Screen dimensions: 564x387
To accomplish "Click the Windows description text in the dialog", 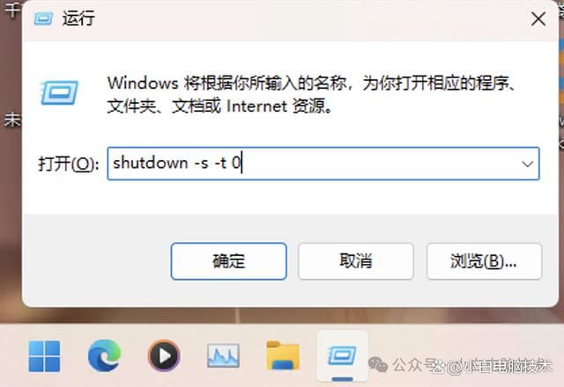I will 312,94.
